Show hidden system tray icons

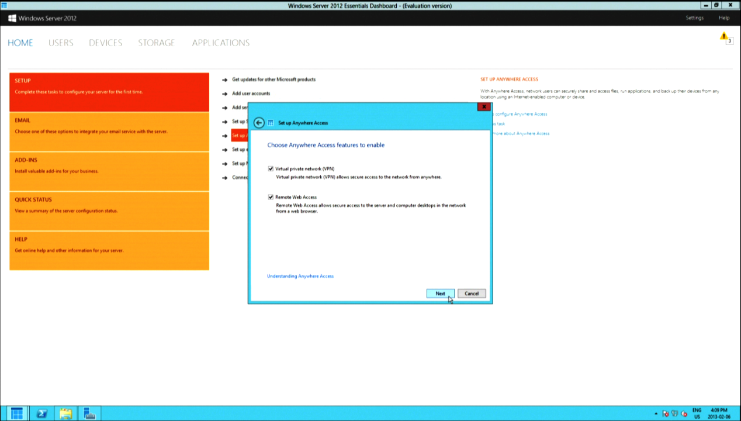(x=656, y=414)
